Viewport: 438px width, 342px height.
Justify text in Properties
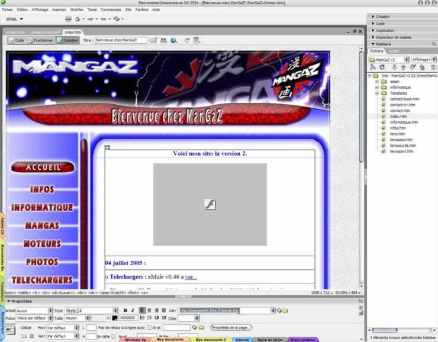click(164, 311)
